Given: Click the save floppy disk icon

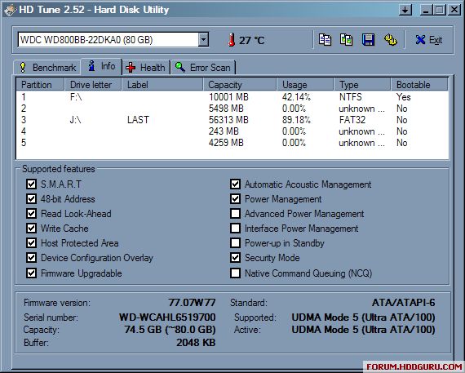Looking at the screenshot, I should (x=368, y=40).
